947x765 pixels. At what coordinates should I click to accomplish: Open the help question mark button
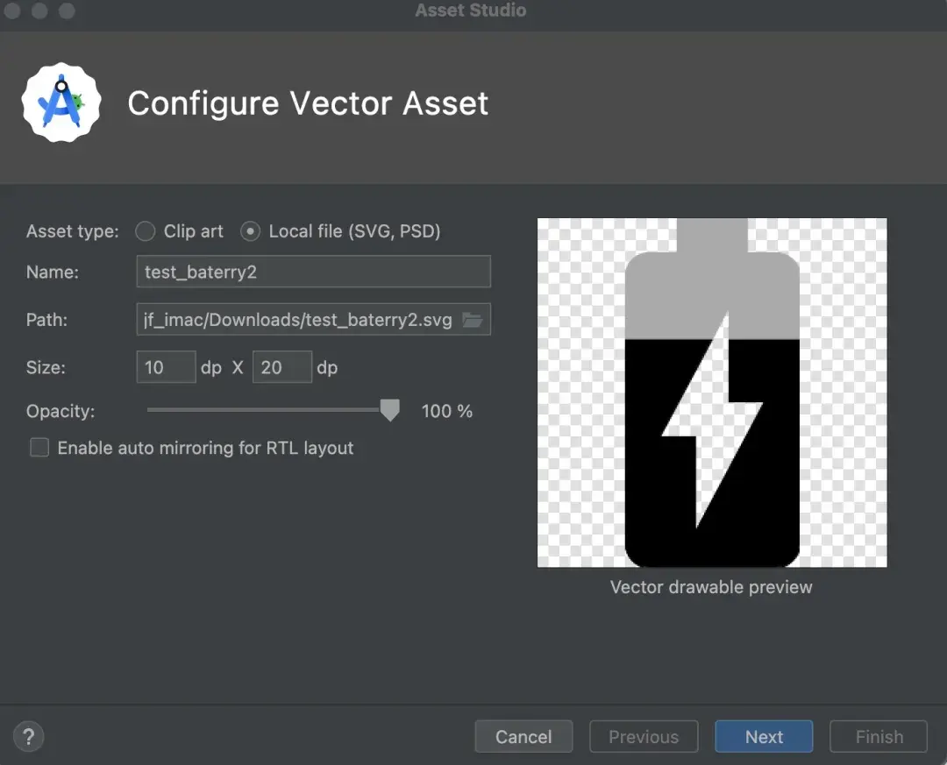point(29,736)
